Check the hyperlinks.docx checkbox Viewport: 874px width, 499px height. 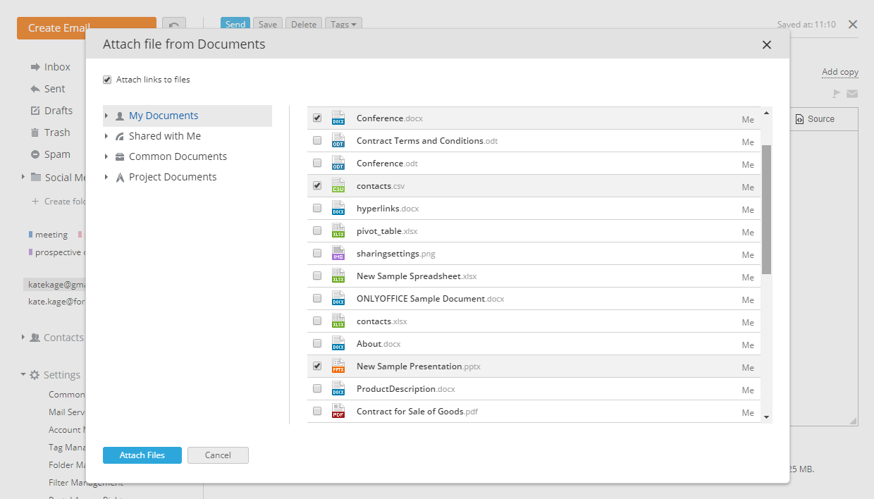pos(317,209)
